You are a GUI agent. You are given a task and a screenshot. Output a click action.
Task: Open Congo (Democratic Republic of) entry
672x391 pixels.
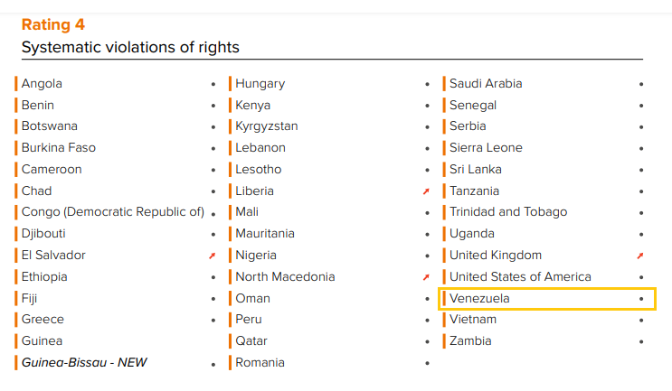(112, 212)
